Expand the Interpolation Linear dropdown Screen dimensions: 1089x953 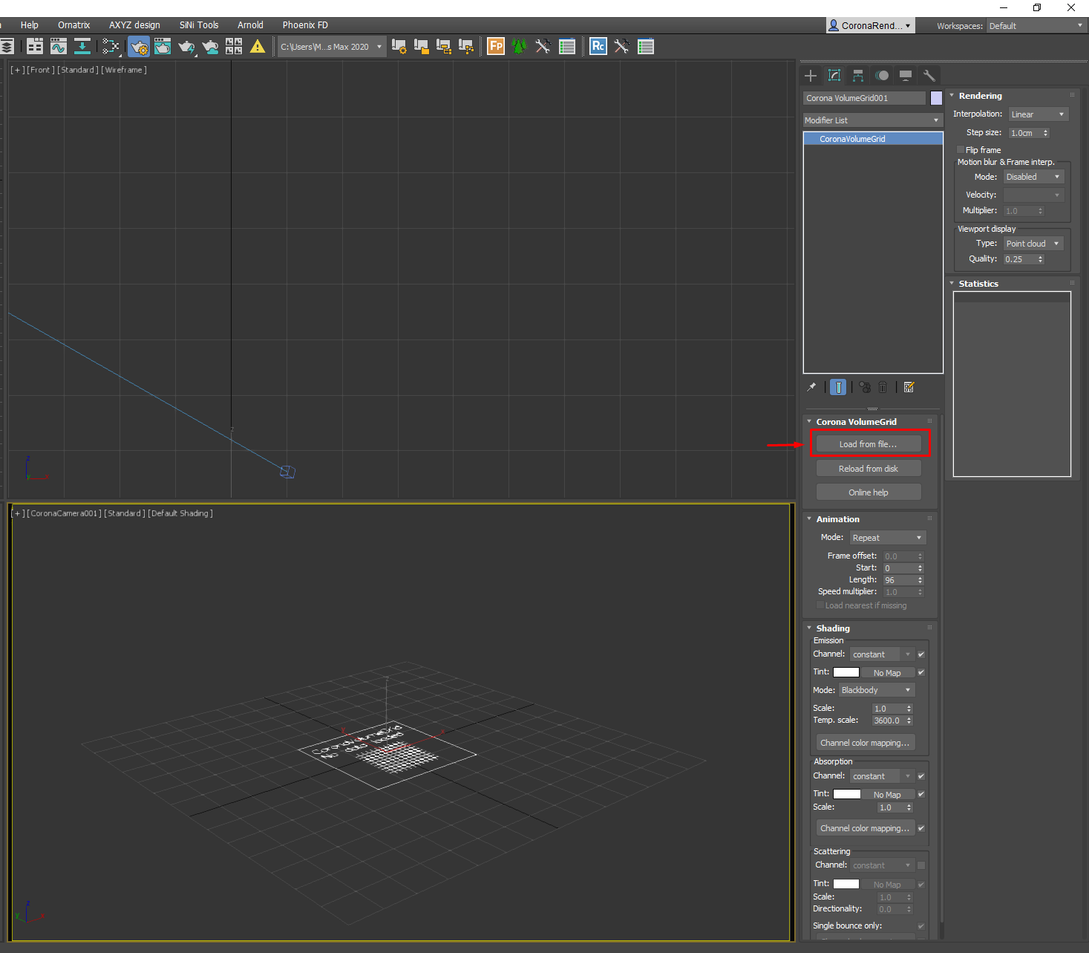[1038, 114]
